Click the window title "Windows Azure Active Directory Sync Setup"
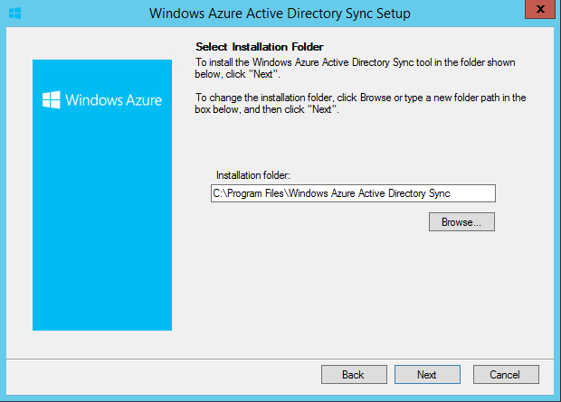The image size is (561, 402). pyautogui.click(x=280, y=14)
